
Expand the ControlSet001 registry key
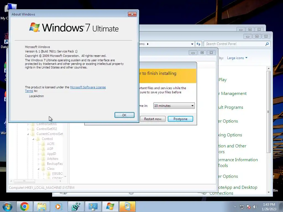[28, 124]
